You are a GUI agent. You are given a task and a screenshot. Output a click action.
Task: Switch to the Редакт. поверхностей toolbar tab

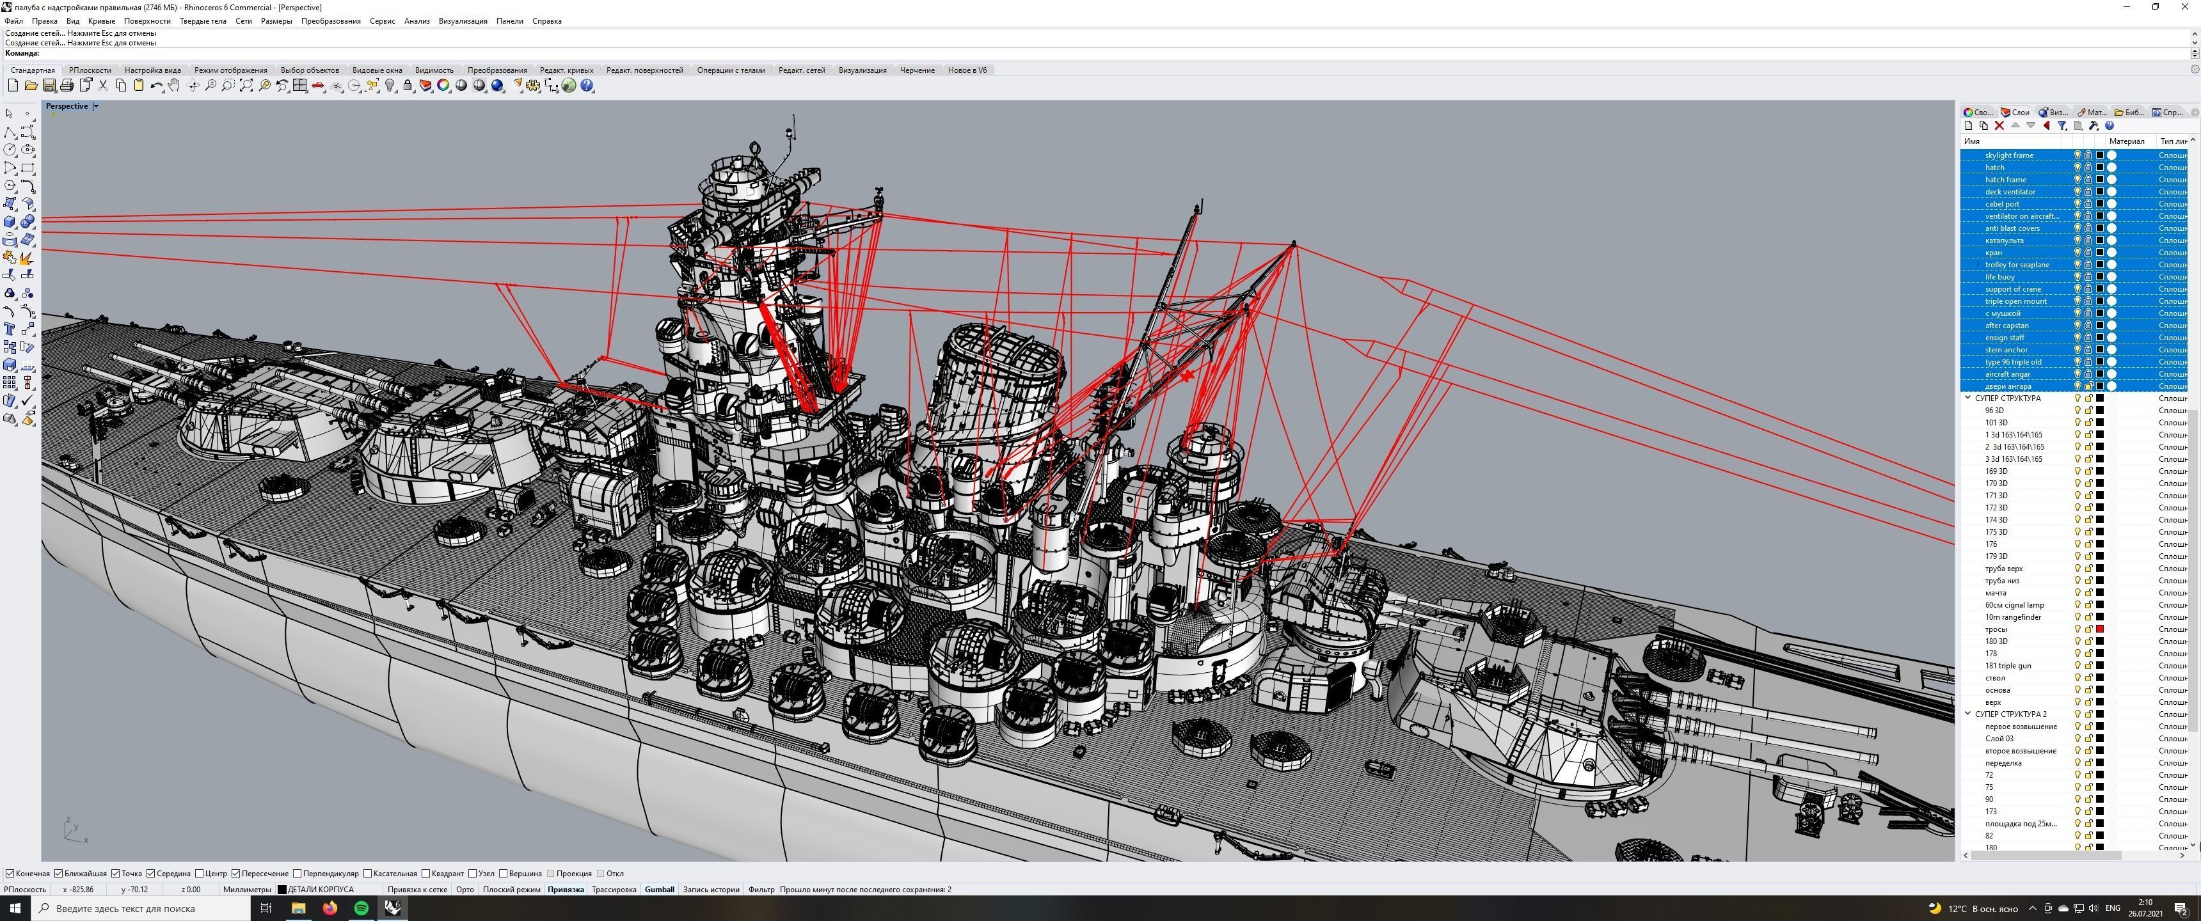tap(644, 70)
